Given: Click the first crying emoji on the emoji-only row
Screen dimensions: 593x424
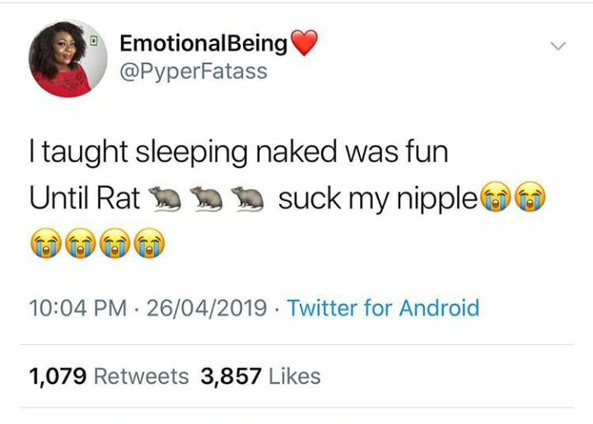Looking at the screenshot, I should (x=45, y=244).
